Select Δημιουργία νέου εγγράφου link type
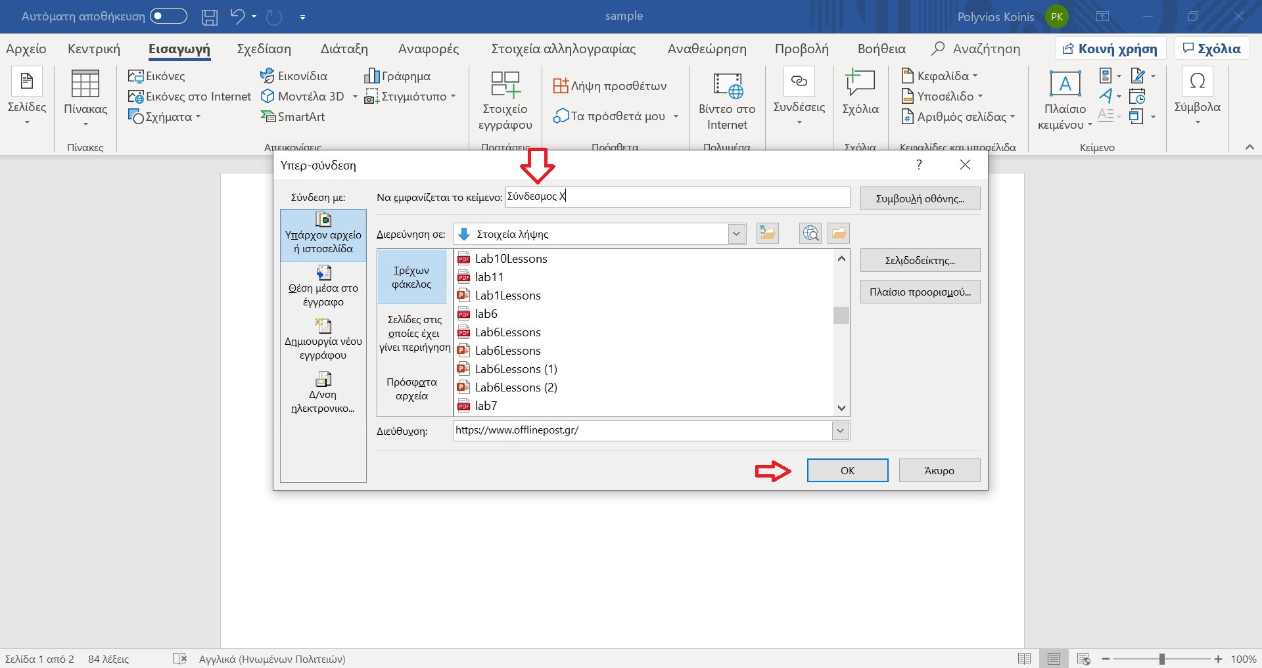Image resolution: width=1262 pixels, height=668 pixels. click(323, 340)
